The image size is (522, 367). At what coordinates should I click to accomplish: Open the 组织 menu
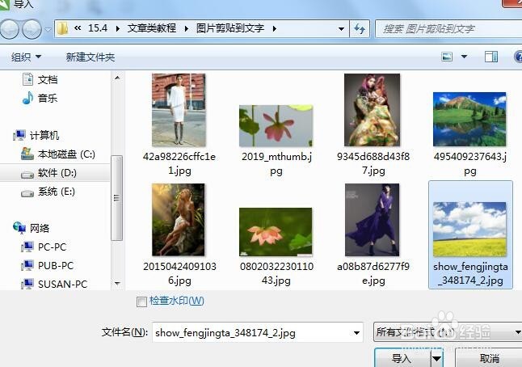click(26, 57)
